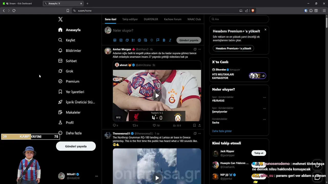
Task: Add a photo with the media icon
Action: [115, 40]
